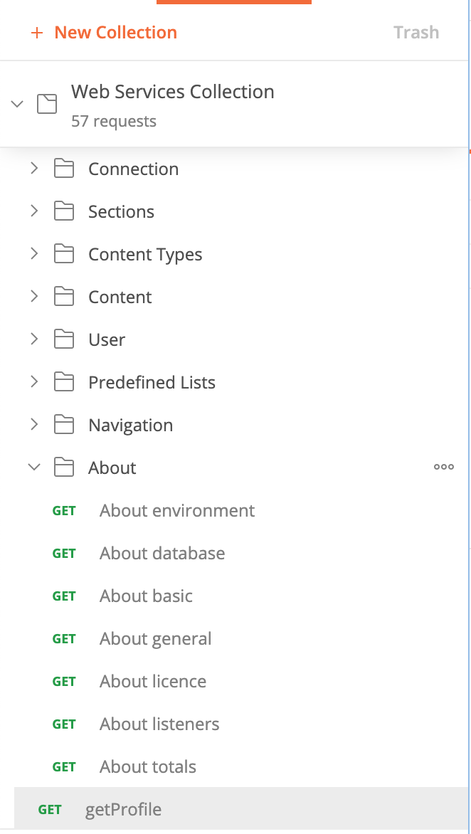471x834 pixels.
Task: Switch to the Trash tab
Action: click(416, 32)
